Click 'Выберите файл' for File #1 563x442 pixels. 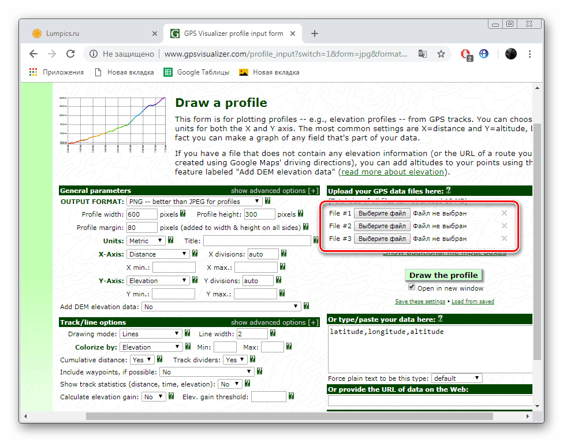tap(382, 213)
